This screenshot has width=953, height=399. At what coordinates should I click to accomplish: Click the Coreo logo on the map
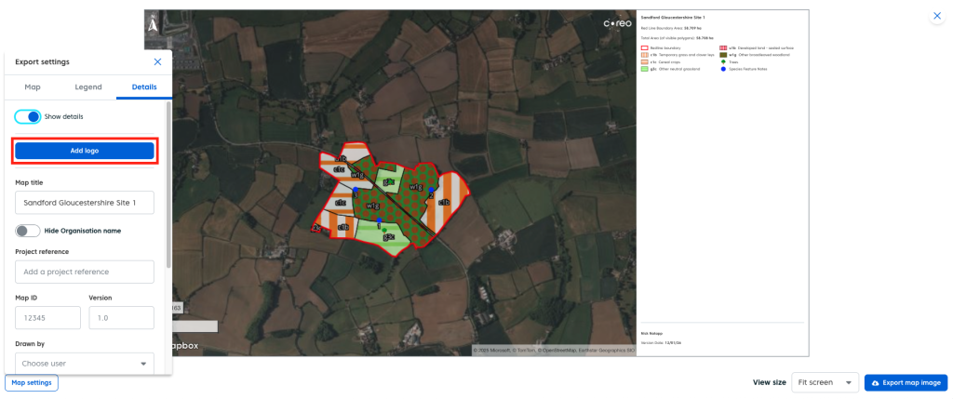[617, 23]
